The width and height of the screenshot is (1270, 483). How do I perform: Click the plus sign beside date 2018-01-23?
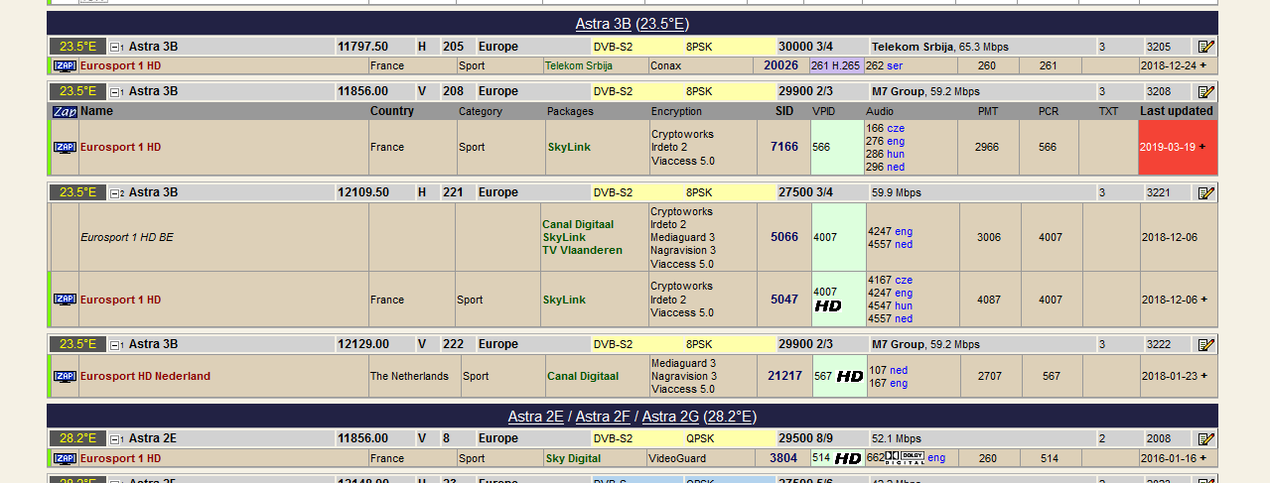click(x=1202, y=376)
